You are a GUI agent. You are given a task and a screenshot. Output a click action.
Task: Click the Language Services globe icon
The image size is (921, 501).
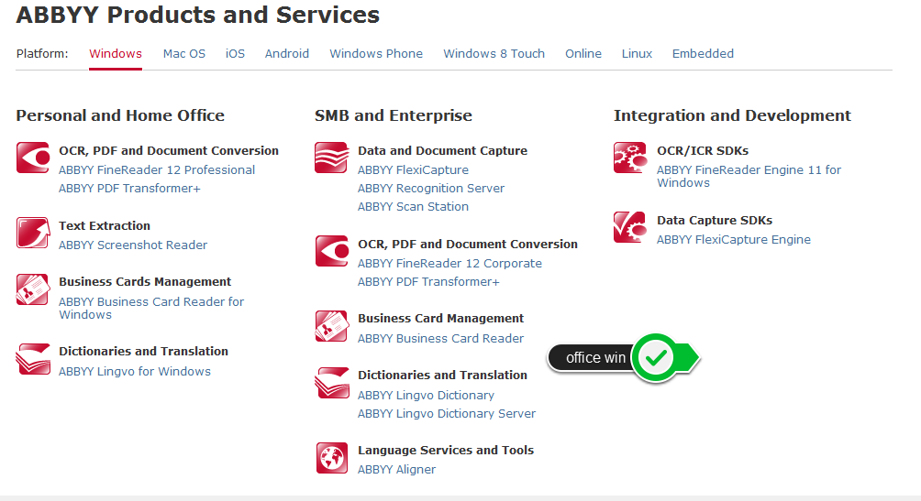(x=332, y=458)
